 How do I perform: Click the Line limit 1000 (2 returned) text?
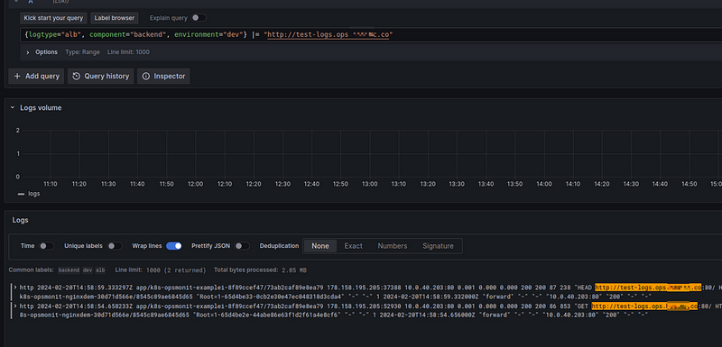(x=161, y=270)
